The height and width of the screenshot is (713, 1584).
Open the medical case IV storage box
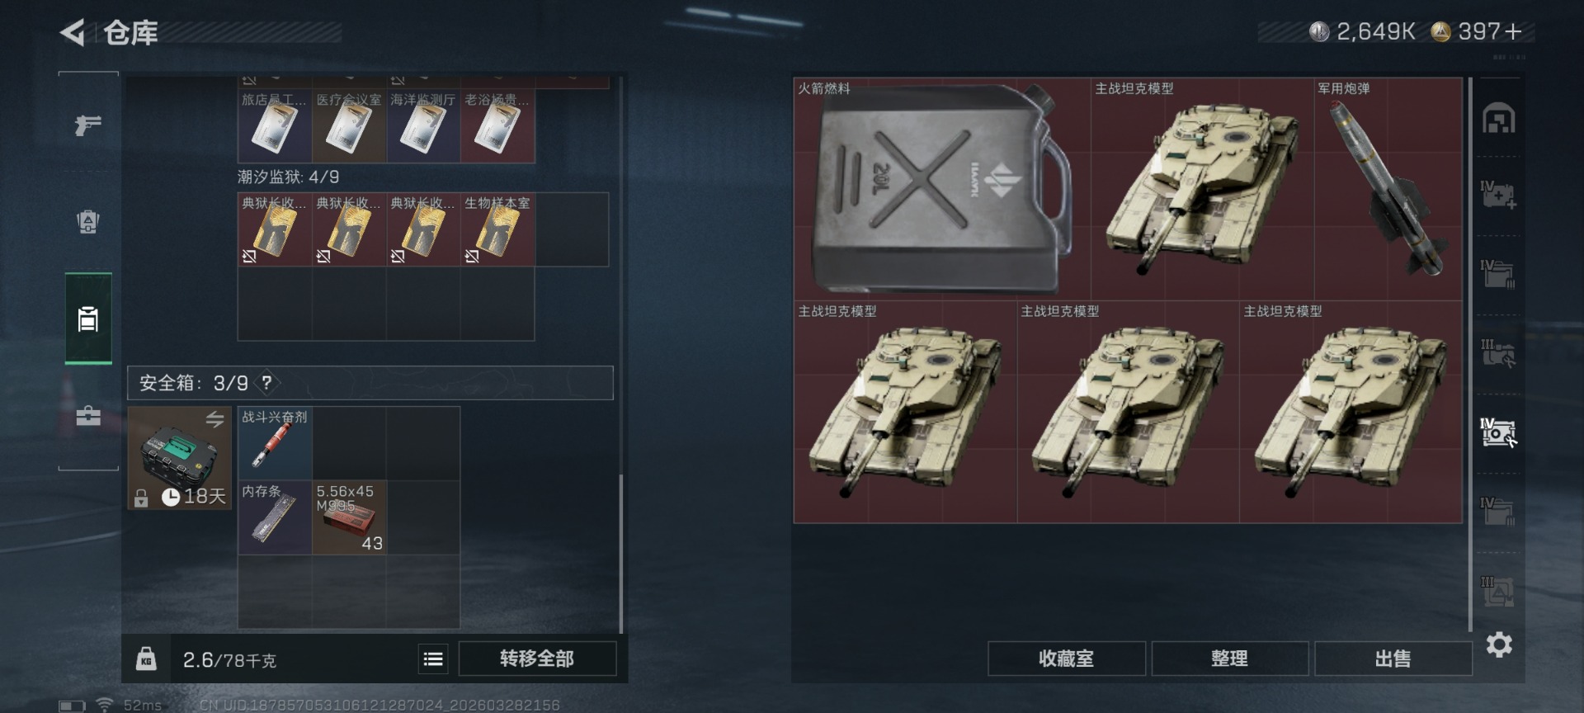1498,196
